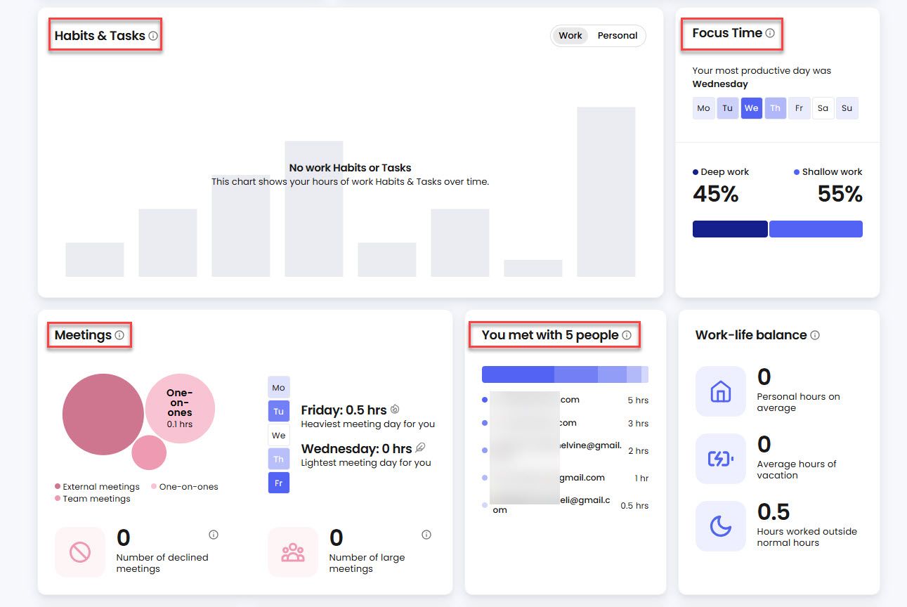Click the large meetings people icon

[x=293, y=551]
